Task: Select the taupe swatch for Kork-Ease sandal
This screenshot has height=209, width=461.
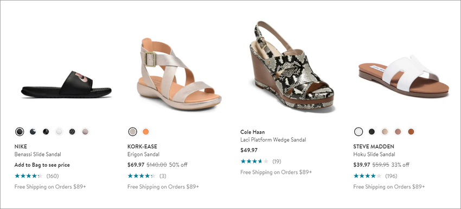Action: pyautogui.click(x=132, y=131)
